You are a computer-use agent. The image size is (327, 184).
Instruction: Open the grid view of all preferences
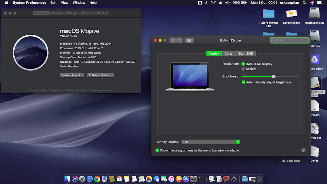(x=189, y=40)
